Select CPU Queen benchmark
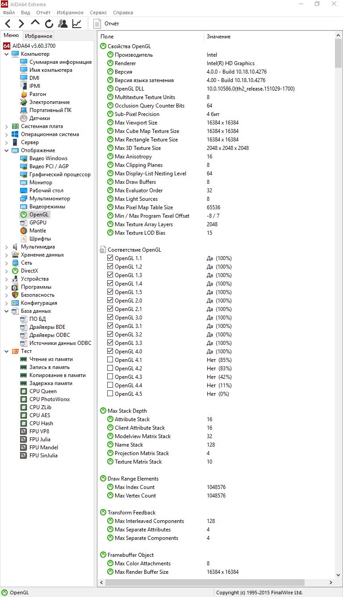343x597 pixels. coord(43,391)
